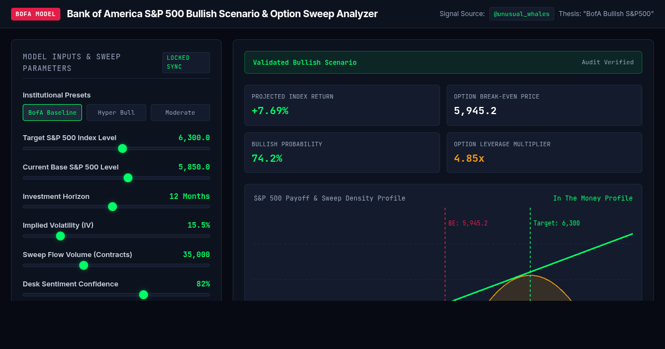Click the 5,945.2 break-even value in its card
Image resolution: width=665 pixels, height=349 pixels.
pos(475,111)
